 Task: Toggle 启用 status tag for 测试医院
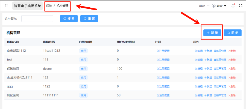83,95
